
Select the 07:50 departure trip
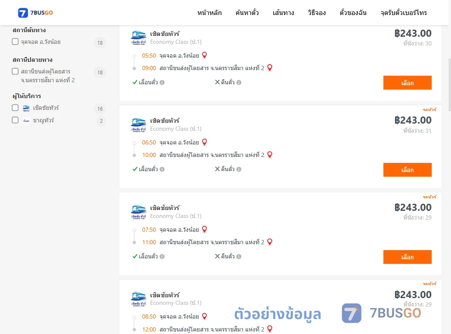(407, 257)
